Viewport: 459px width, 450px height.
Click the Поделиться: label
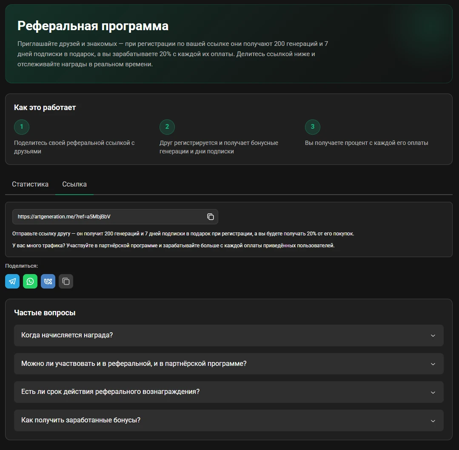tap(22, 266)
